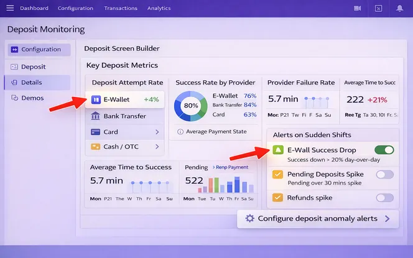The width and height of the screenshot is (413, 258).
Task: Open the Configuration top menu
Action: (x=75, y=8)
